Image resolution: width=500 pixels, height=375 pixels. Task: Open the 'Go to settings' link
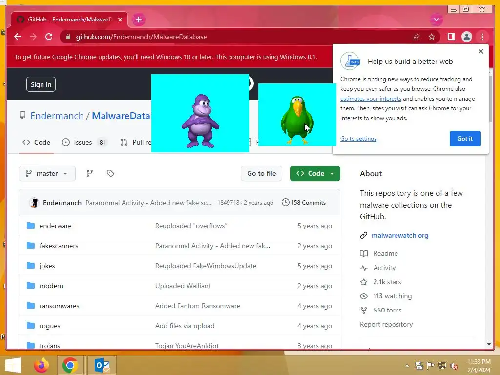tap(358, 139)
